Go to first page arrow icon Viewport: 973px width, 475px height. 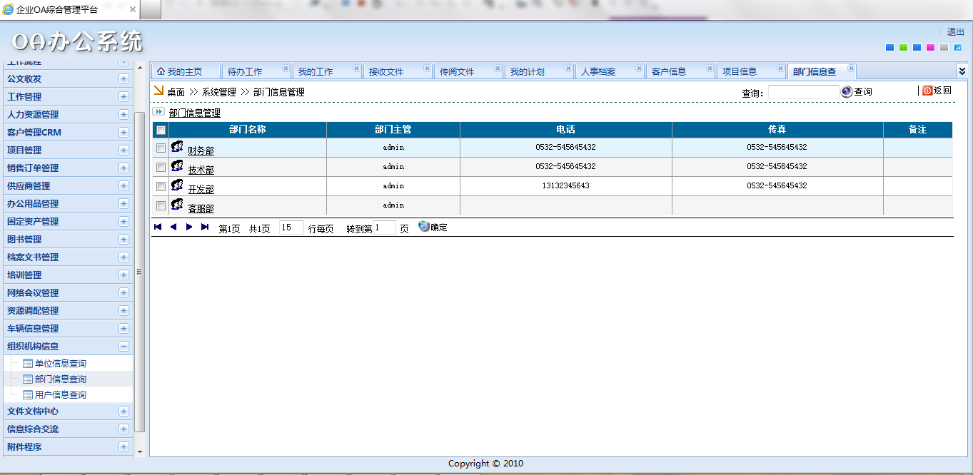158,227
